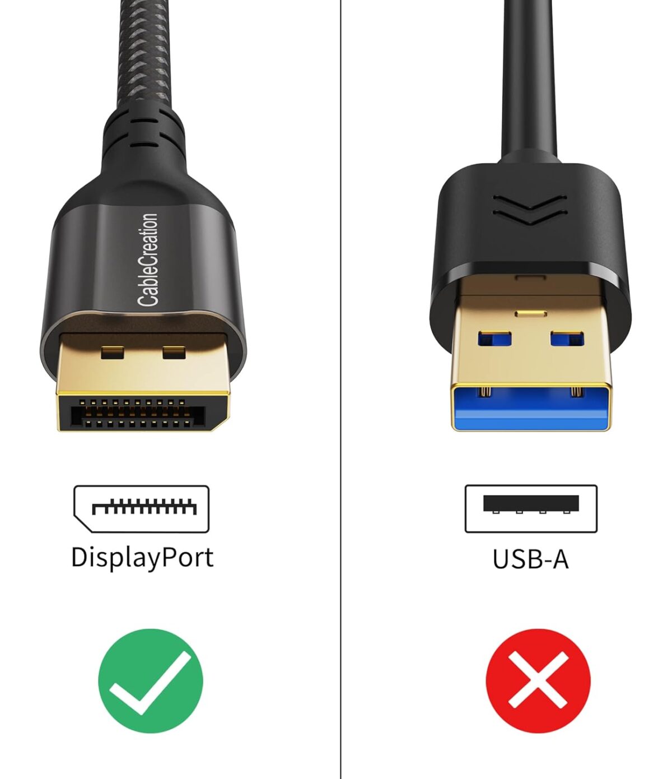The height and width of the screenshot is (779, 672).
Task: Click the left blue square hole on USB shell
Action: 494,339
